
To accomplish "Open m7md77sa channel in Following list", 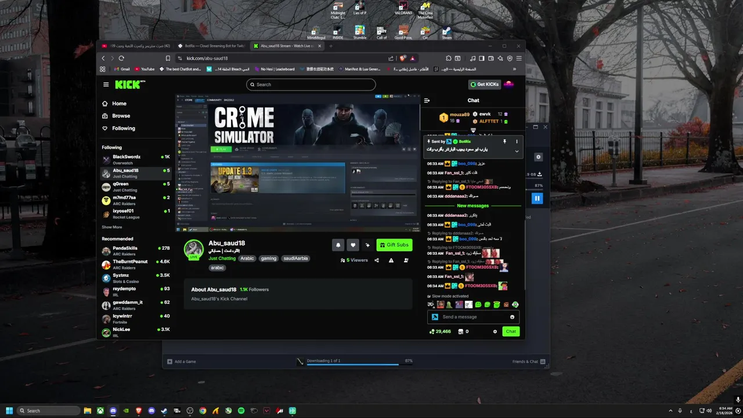I will point(136,200).
